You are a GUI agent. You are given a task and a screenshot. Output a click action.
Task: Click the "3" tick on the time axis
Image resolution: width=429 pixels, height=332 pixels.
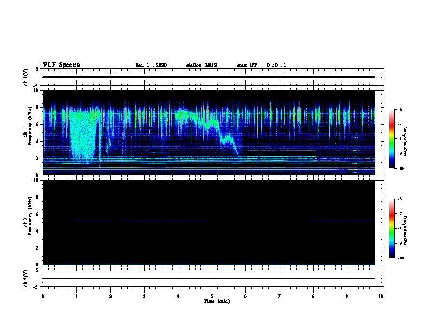(144, 296)
